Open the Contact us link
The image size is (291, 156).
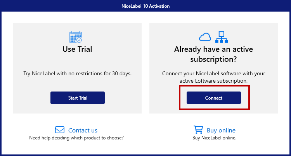point(83,131)
